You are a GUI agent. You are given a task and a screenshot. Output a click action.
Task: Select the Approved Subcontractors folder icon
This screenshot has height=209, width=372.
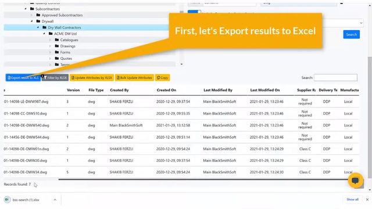(x=38, y=15)
